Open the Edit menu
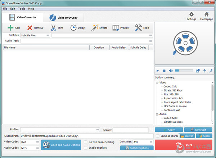The width and height of the screenshot is (216, 158). pos(13,9)
